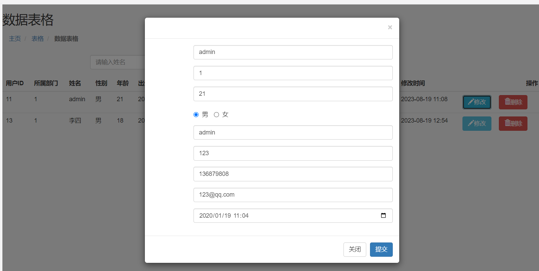539x271 pixels.
Task: Click the password field containing 123
Action: click(x=293, y=153)
